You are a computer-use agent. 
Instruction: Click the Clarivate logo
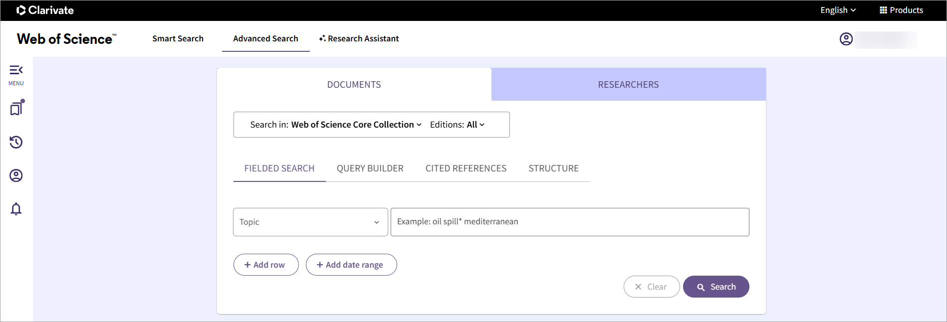coord(45,10)
